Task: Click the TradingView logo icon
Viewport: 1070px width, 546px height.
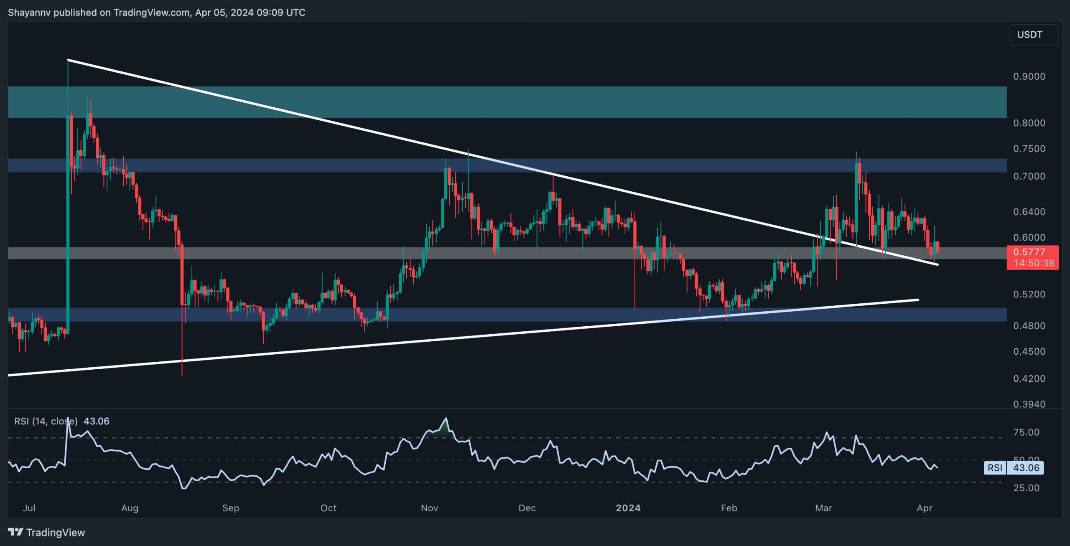Action: (x=16, y=532)
